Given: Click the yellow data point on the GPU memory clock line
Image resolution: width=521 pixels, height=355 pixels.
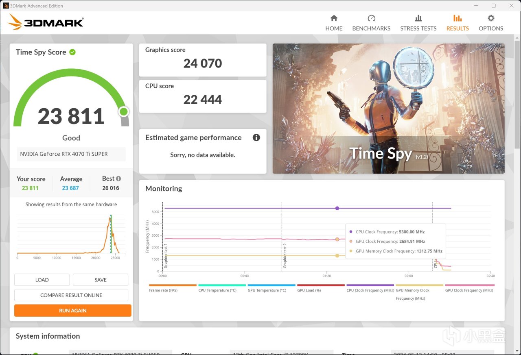Looking at the screenshot, I should coord(337,256).
